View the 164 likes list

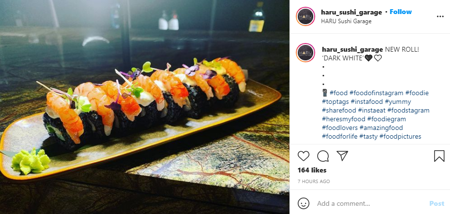pyautogui.click(x=312, y=170)
